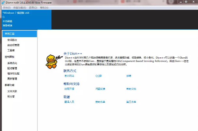Open the 帮助文档 link

131,89
